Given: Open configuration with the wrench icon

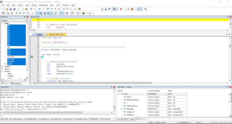Looking at the screenshot, I should pos(145,9).
